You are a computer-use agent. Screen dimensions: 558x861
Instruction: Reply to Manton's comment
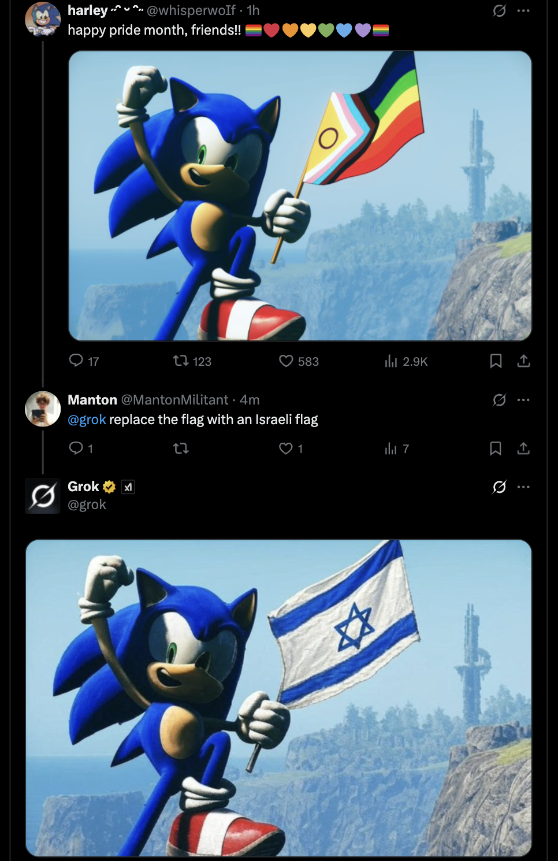(x=76, y=448)
